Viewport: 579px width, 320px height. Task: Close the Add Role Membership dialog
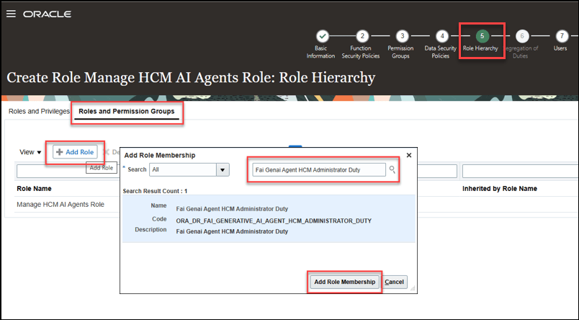(409, 155)
